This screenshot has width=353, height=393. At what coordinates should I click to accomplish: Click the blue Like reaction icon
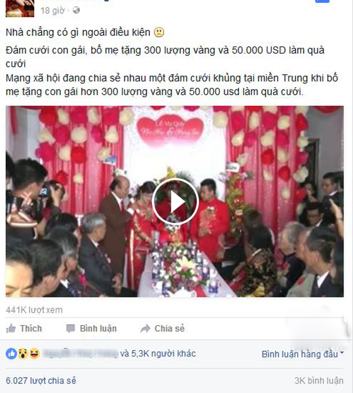coord(11,354)
